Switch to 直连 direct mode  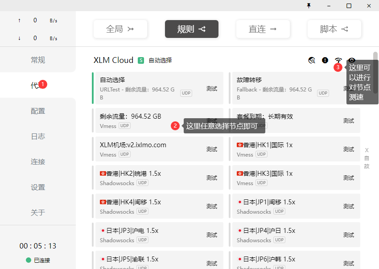263,29
